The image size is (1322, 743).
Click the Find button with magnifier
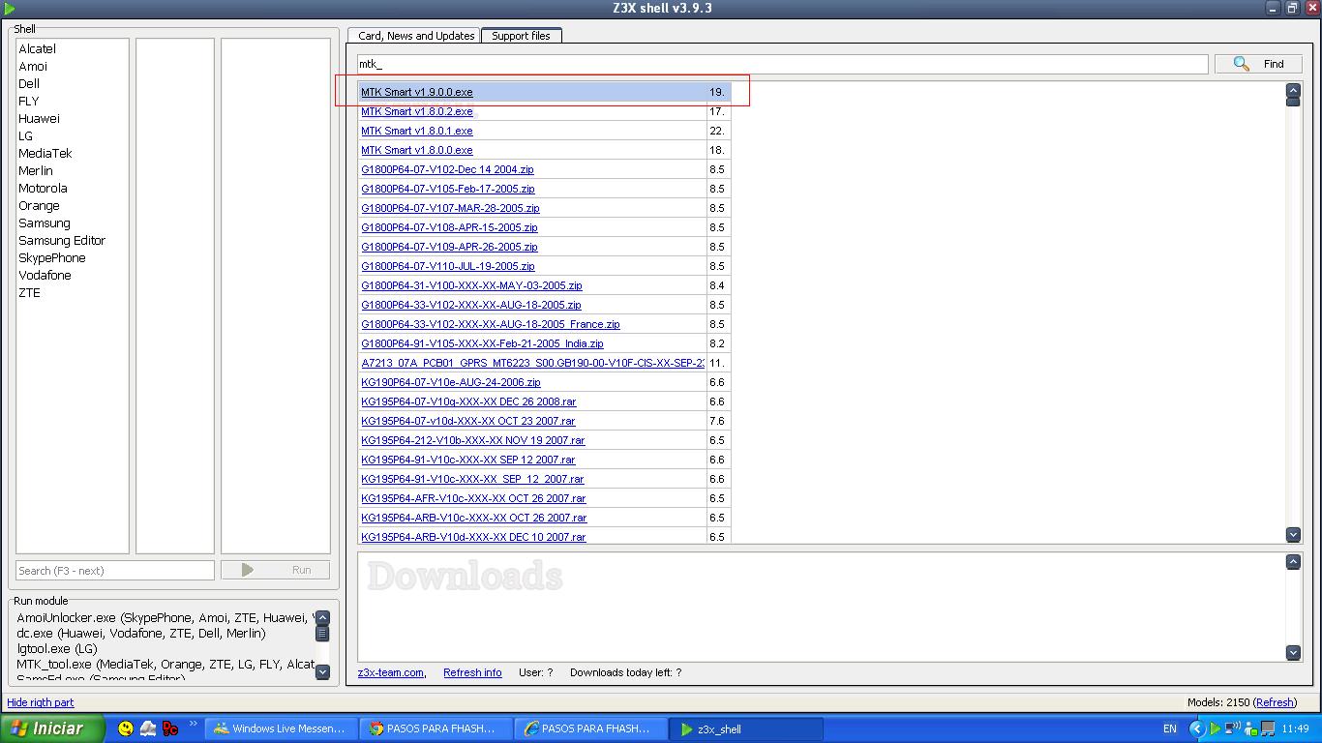[x=1257, y=64]
